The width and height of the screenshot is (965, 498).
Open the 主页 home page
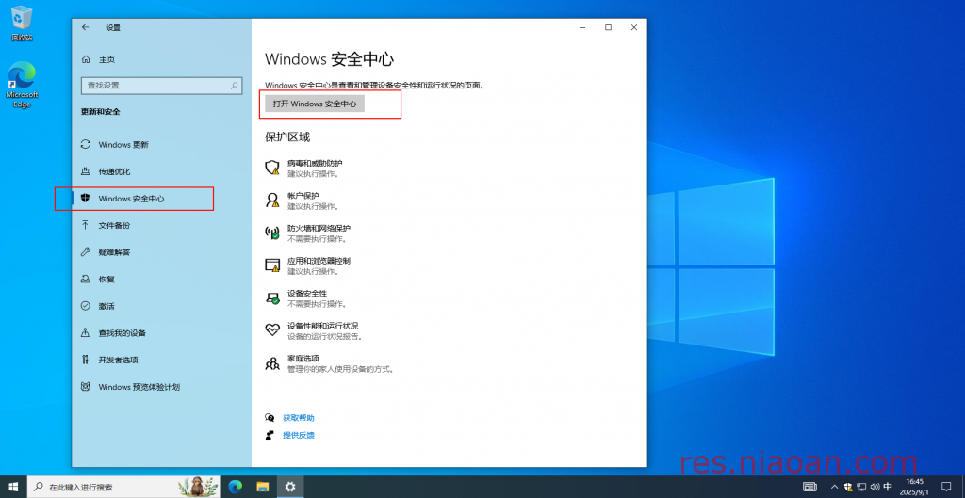(x=98, y=59)
